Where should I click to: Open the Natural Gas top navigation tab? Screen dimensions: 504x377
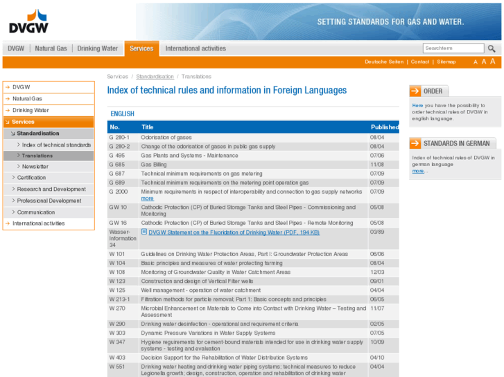coord(51,48)
